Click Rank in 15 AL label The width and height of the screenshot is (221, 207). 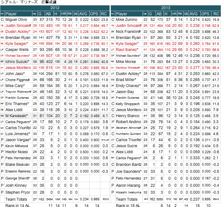128,205
